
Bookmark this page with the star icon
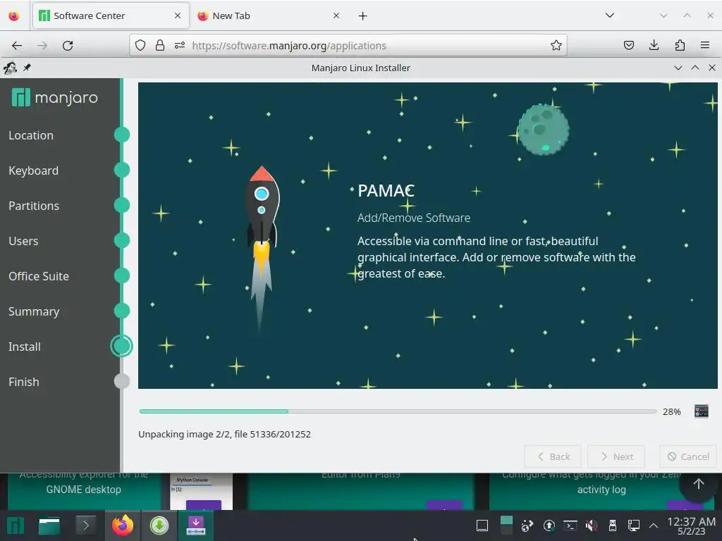(556, 45)
